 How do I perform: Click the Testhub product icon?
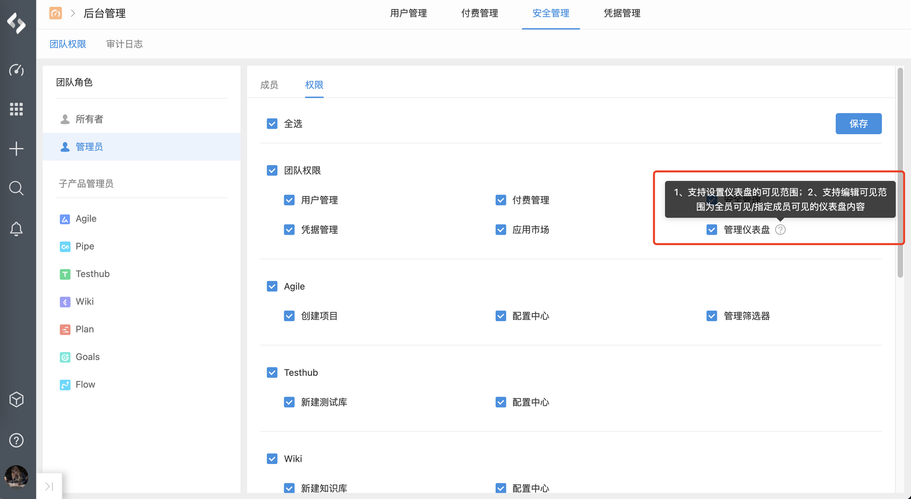coord(65,274)
